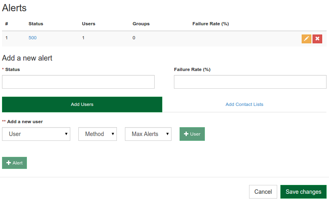This screenshot has height=203, width=329.
Task: Save changes to alerts
Action: point(303,192)
